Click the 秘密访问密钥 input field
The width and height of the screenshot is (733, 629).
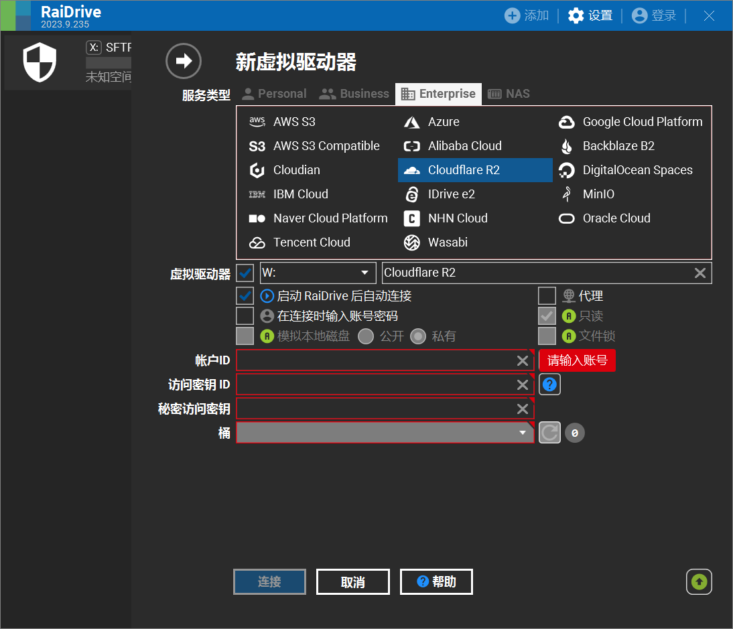(385, 409)
